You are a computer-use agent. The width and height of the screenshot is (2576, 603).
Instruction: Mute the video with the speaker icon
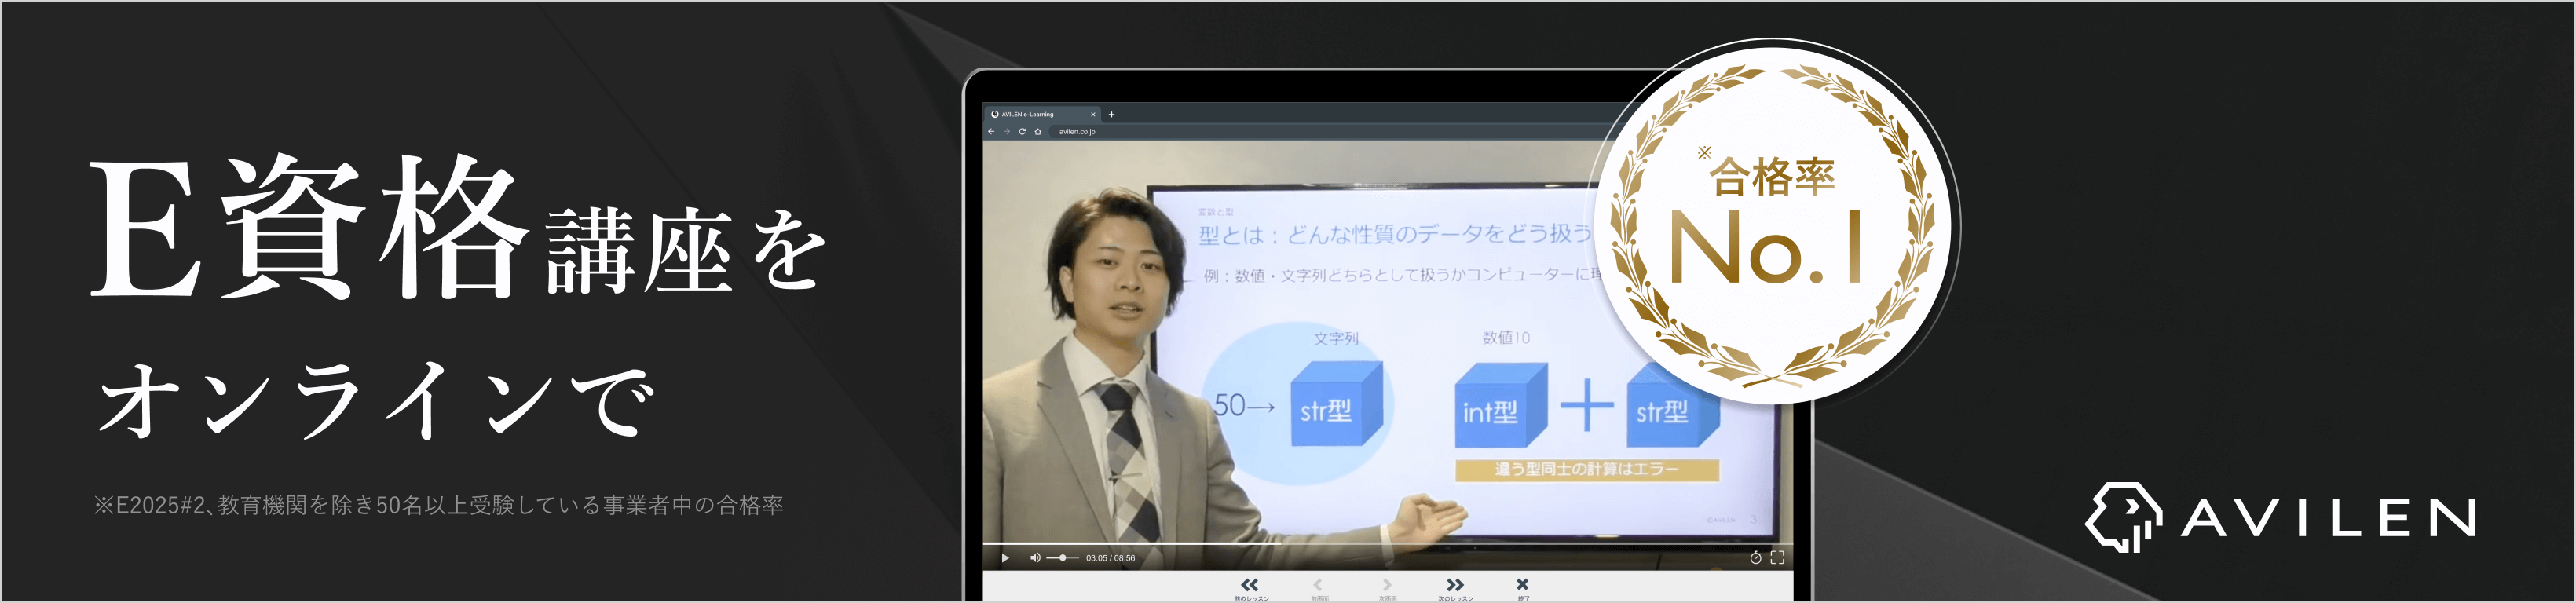pyautogui.click(x=1034, y=558)
